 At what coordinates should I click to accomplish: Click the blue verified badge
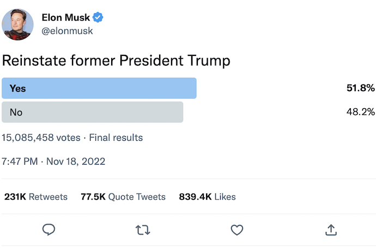(x=99, y=18)
